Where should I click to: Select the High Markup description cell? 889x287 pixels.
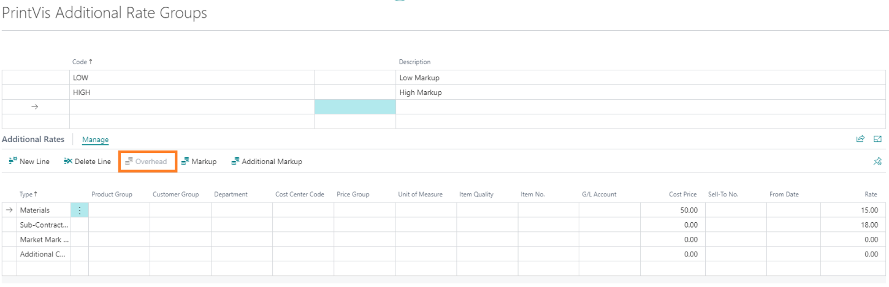(x=641, y=92)
